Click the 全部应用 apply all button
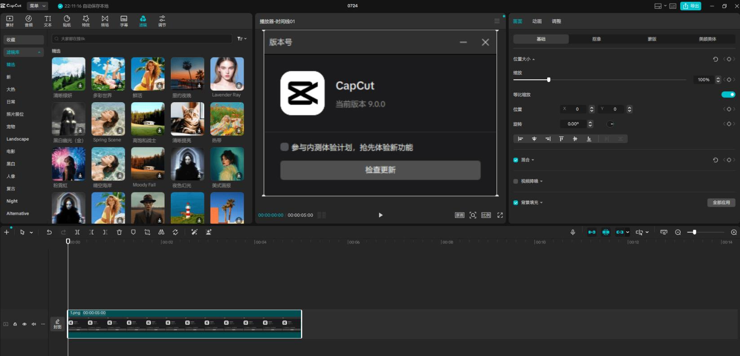Image resolution: width=740 pixels, height=356 pixels. (721, 203)
